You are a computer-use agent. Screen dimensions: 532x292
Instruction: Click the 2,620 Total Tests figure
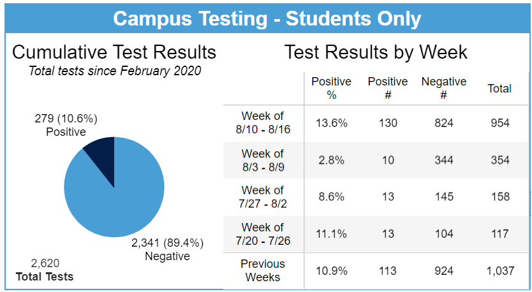tap(45, 270)
